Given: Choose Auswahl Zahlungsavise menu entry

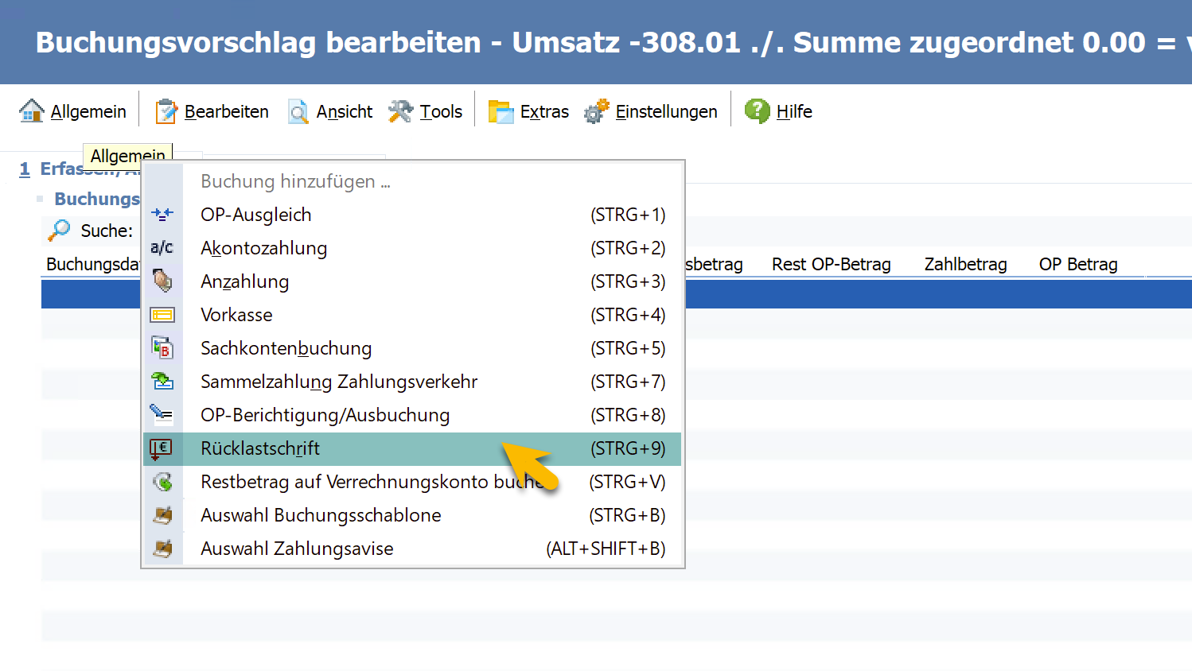Looking at the screenshot, I should tap(297, 549).
